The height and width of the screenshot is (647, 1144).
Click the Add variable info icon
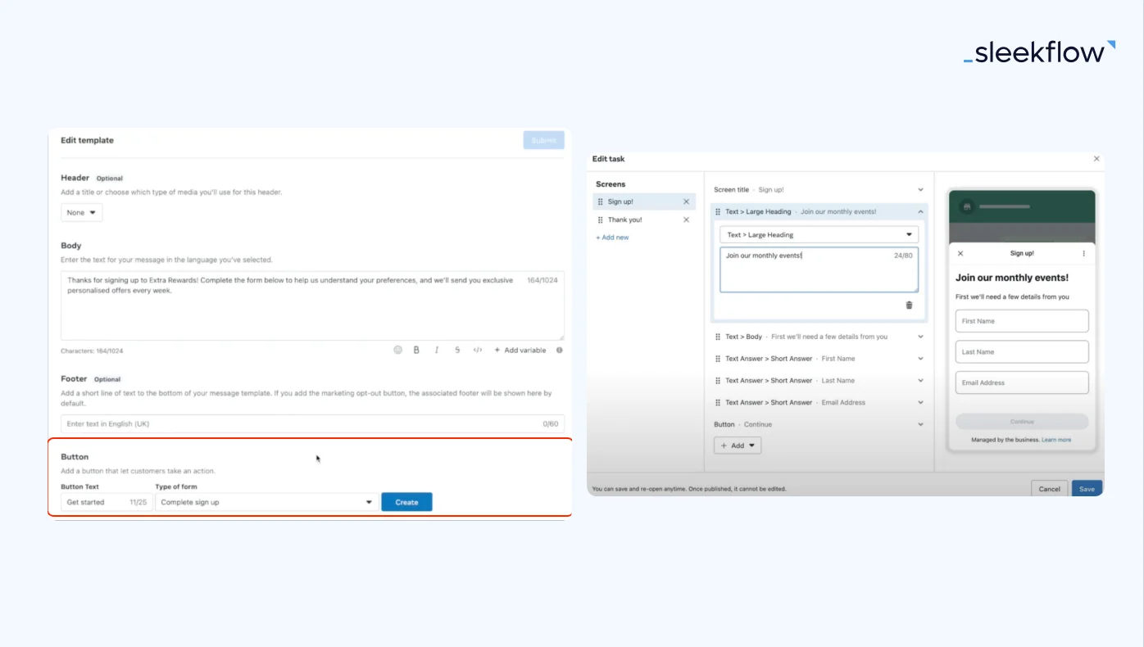tap(560, 350)
